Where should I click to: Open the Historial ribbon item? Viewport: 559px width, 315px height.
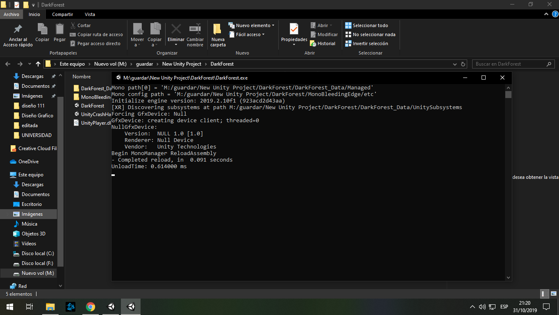point(323,43)
